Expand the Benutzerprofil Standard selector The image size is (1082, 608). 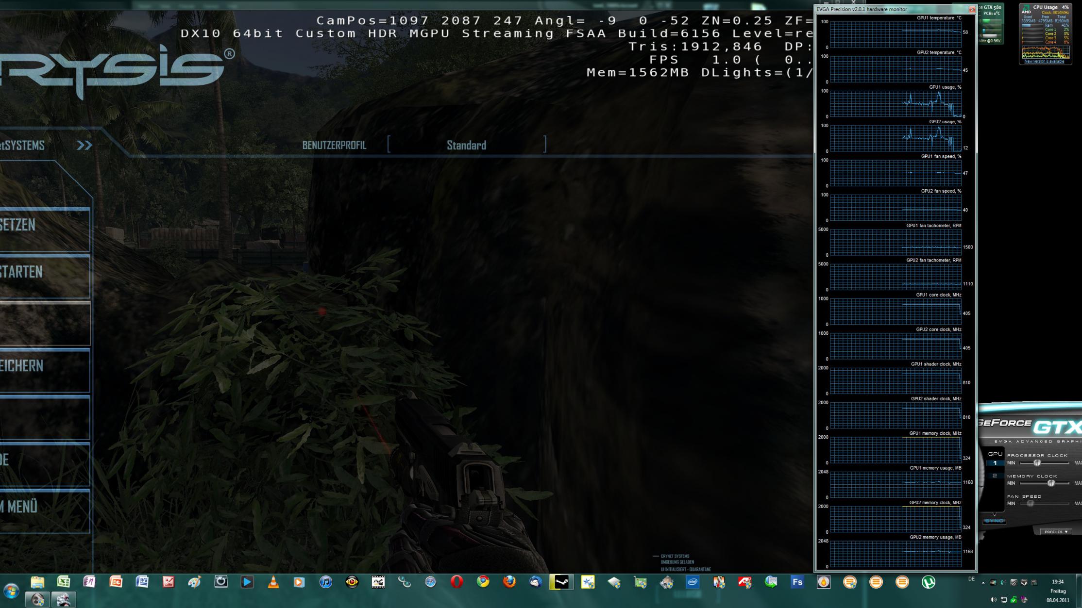pos(466,145)
